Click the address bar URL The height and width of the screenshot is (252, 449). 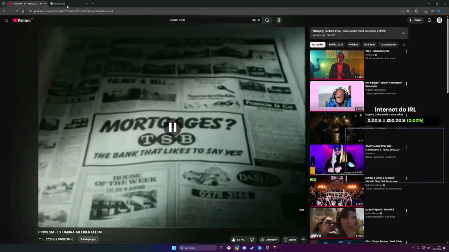[73, 11]
